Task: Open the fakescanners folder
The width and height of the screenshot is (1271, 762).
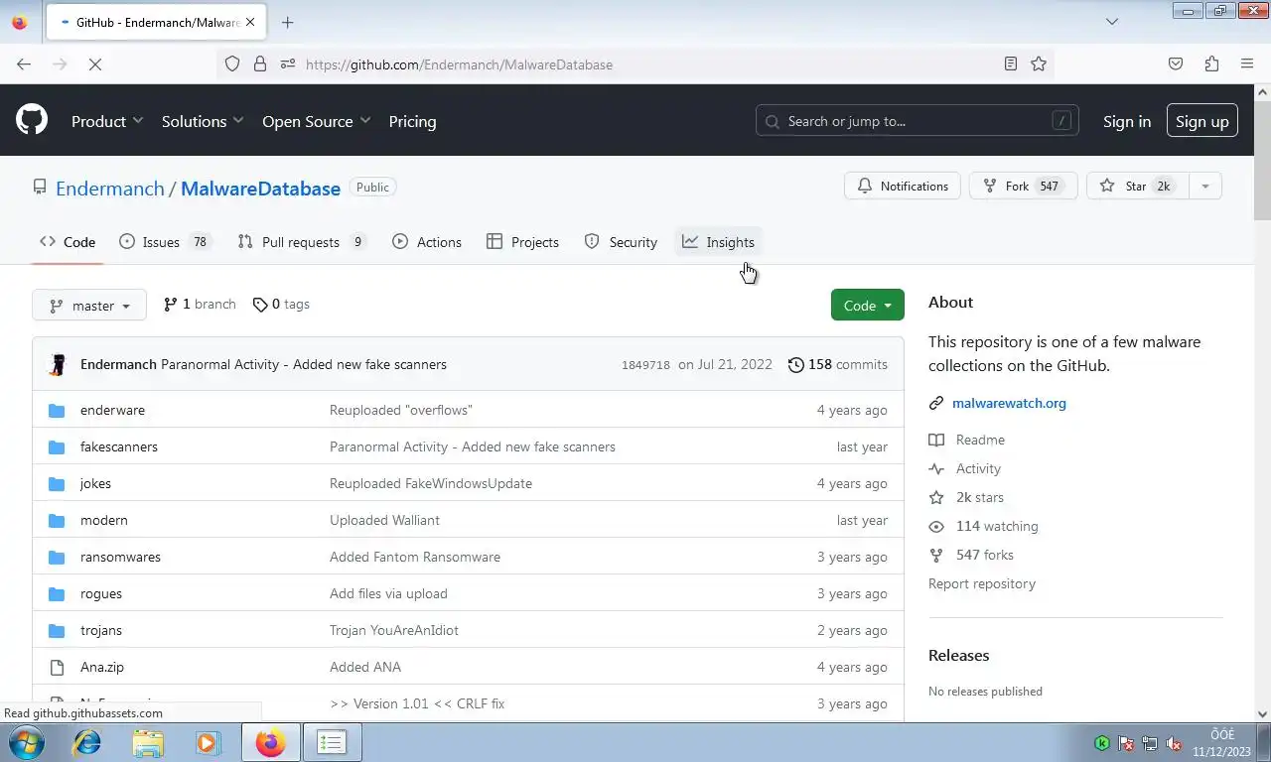Action: (119, 446)
